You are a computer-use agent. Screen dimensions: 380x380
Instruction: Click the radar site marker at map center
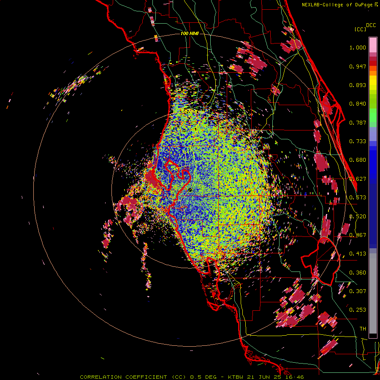190,190
